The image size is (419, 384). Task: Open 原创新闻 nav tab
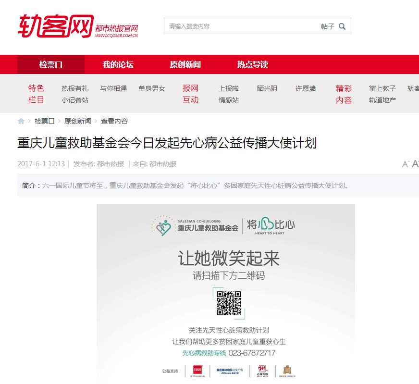tap(185, 64)
